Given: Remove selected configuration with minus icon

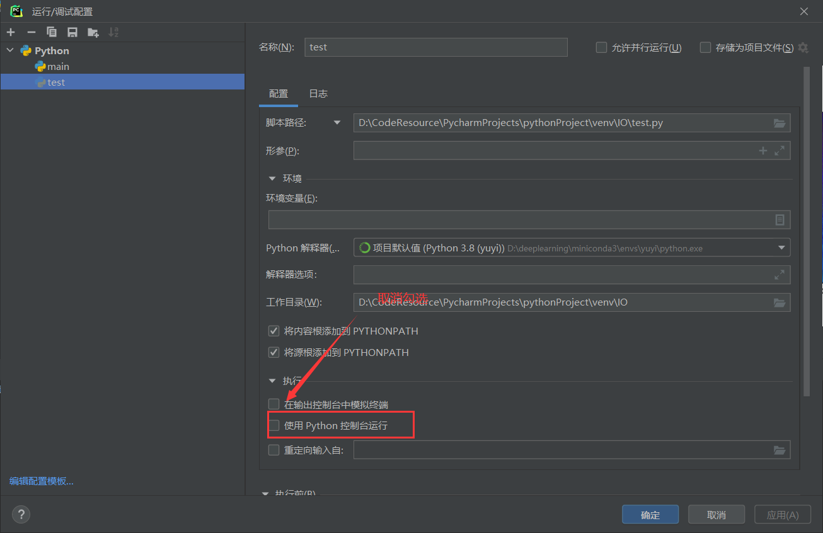Looking at the screenshot, I should click(x=32, y=32).
